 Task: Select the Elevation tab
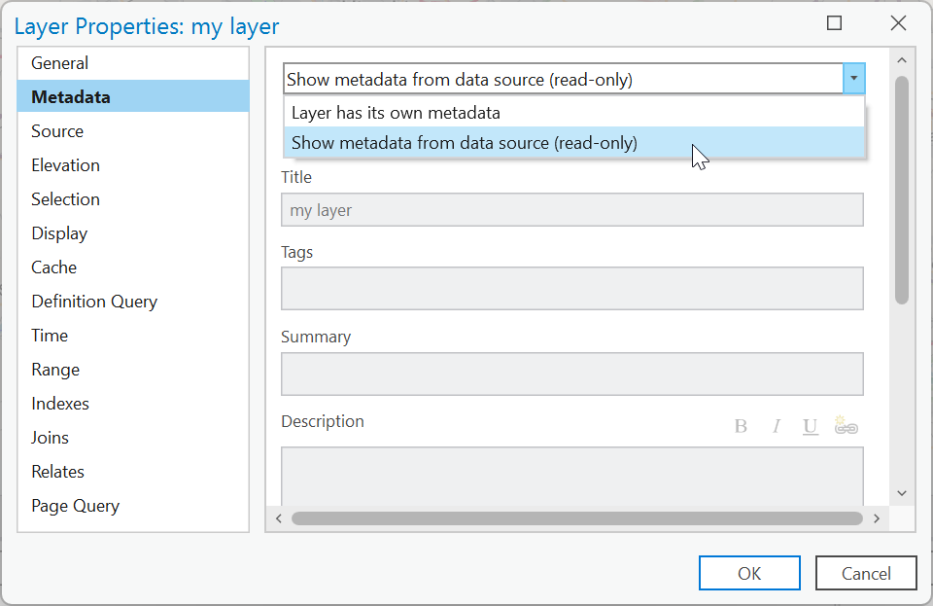click(65, 165)
